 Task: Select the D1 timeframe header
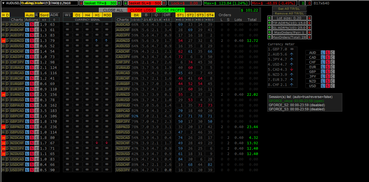pyautogui.click(x=78, y=15)
